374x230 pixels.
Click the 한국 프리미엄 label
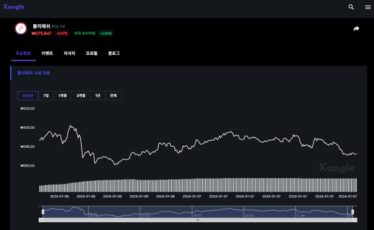pyautogui.click(x=85, y=33)
